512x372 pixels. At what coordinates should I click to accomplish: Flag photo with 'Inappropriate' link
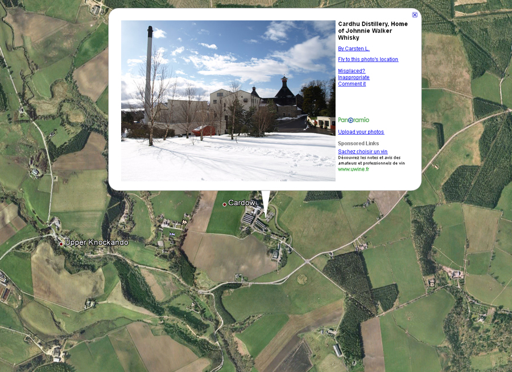click(x=354, y=77)
